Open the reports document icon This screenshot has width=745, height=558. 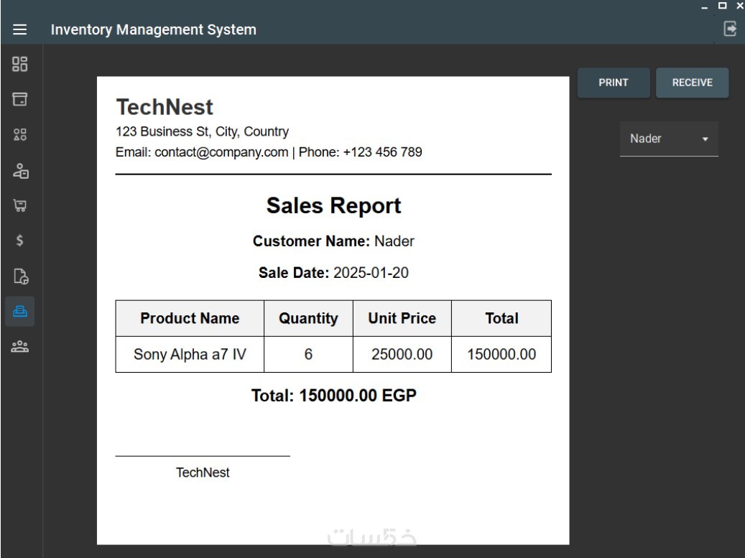(x=20, y=276)
